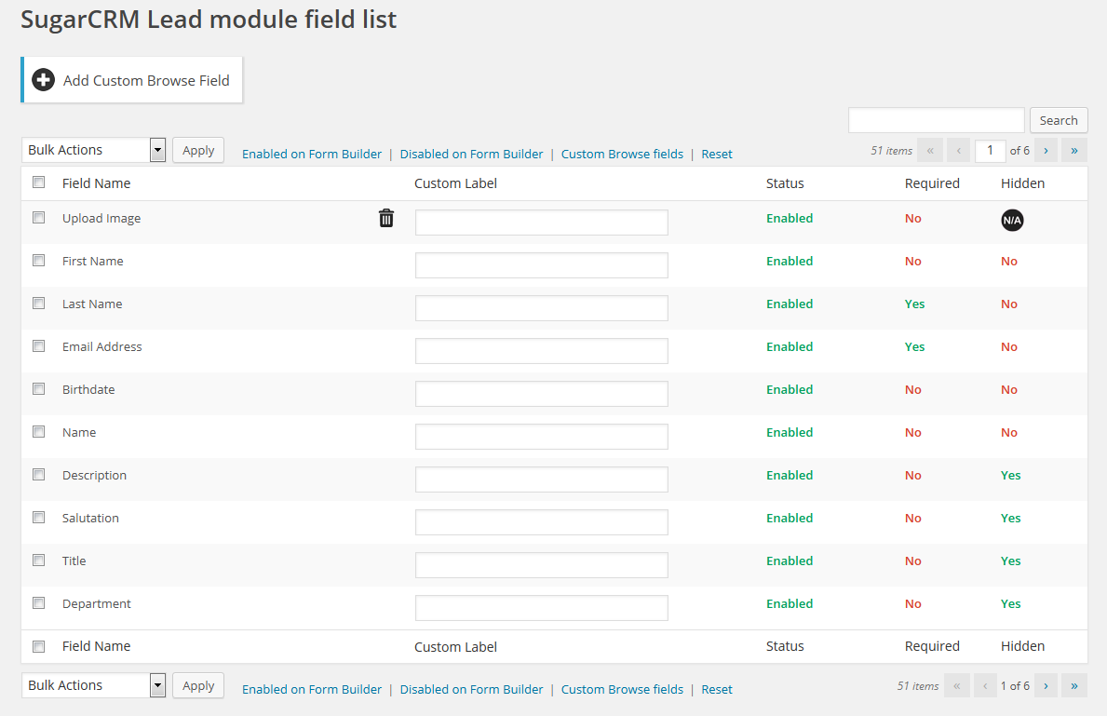Viewport: 1107px width, 716px height.
Task: Click Custom Label input for First Name
Action: click(x=542, y=264)
